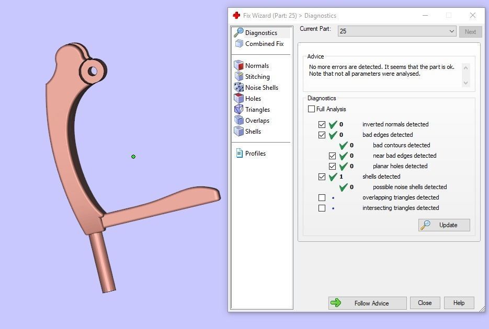Close the Fix Wizard via Close button

pos(425,302)
